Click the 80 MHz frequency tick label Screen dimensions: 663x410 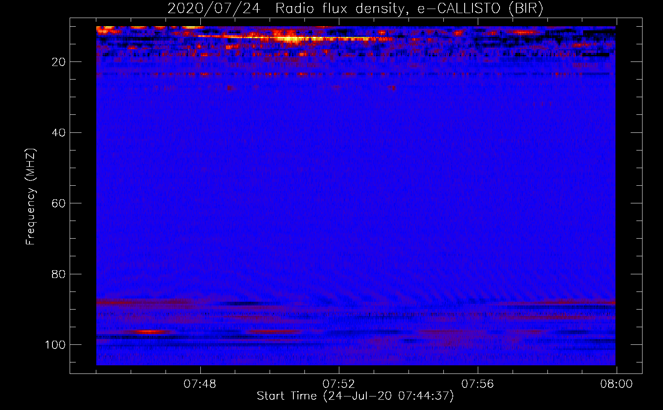point(59,274)
